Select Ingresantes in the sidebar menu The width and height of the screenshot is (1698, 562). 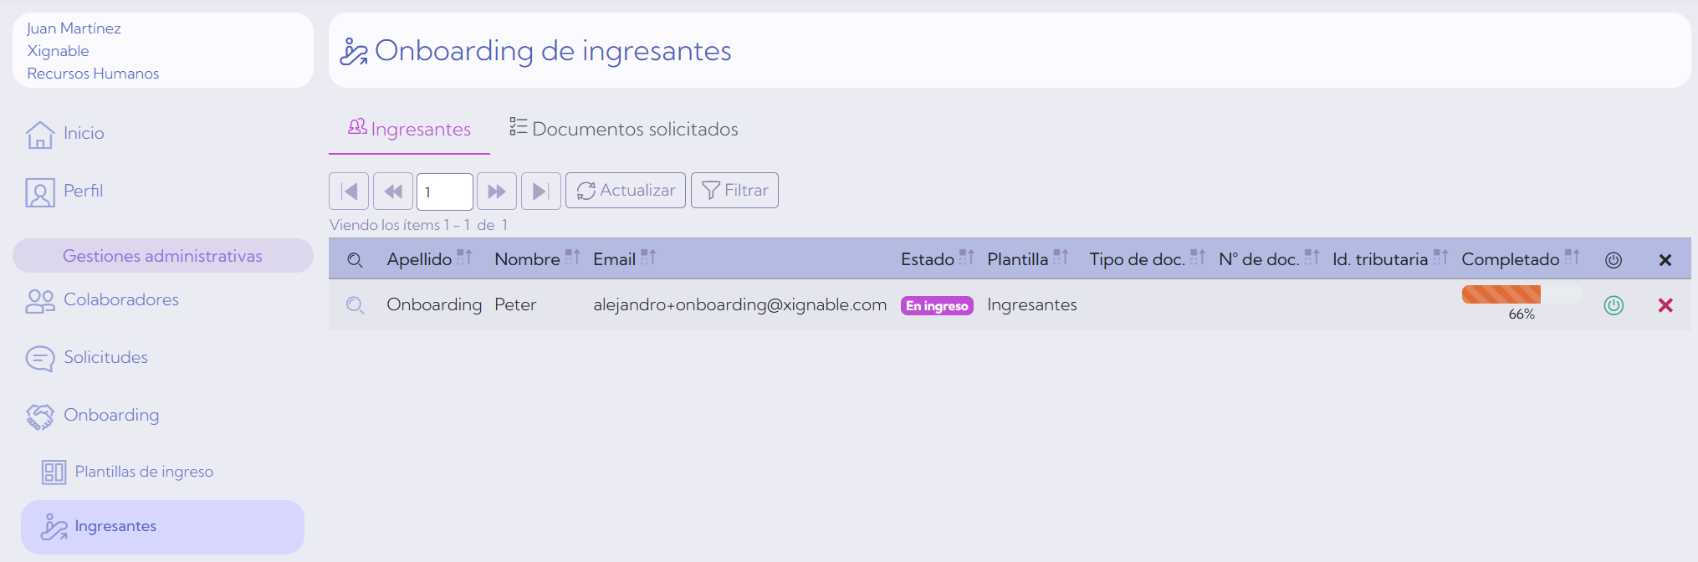162,527
